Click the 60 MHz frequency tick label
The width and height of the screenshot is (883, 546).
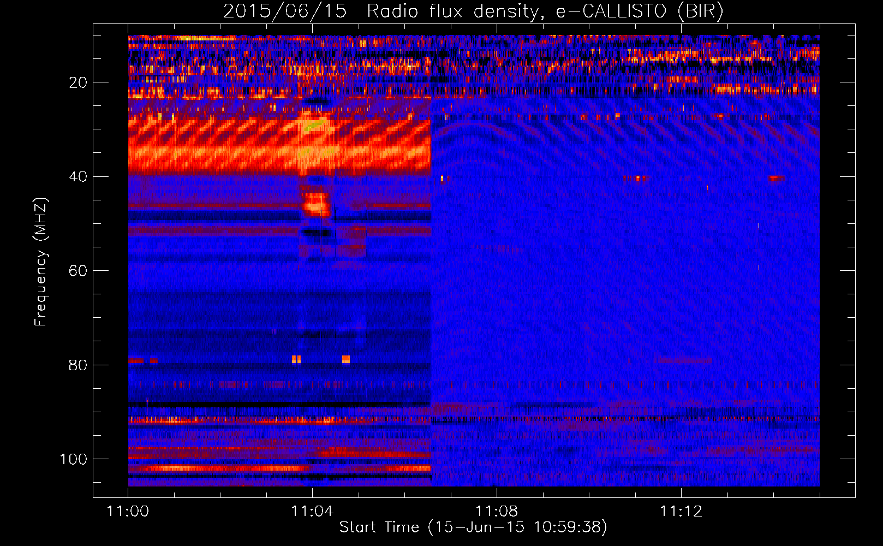coord(78,271)
